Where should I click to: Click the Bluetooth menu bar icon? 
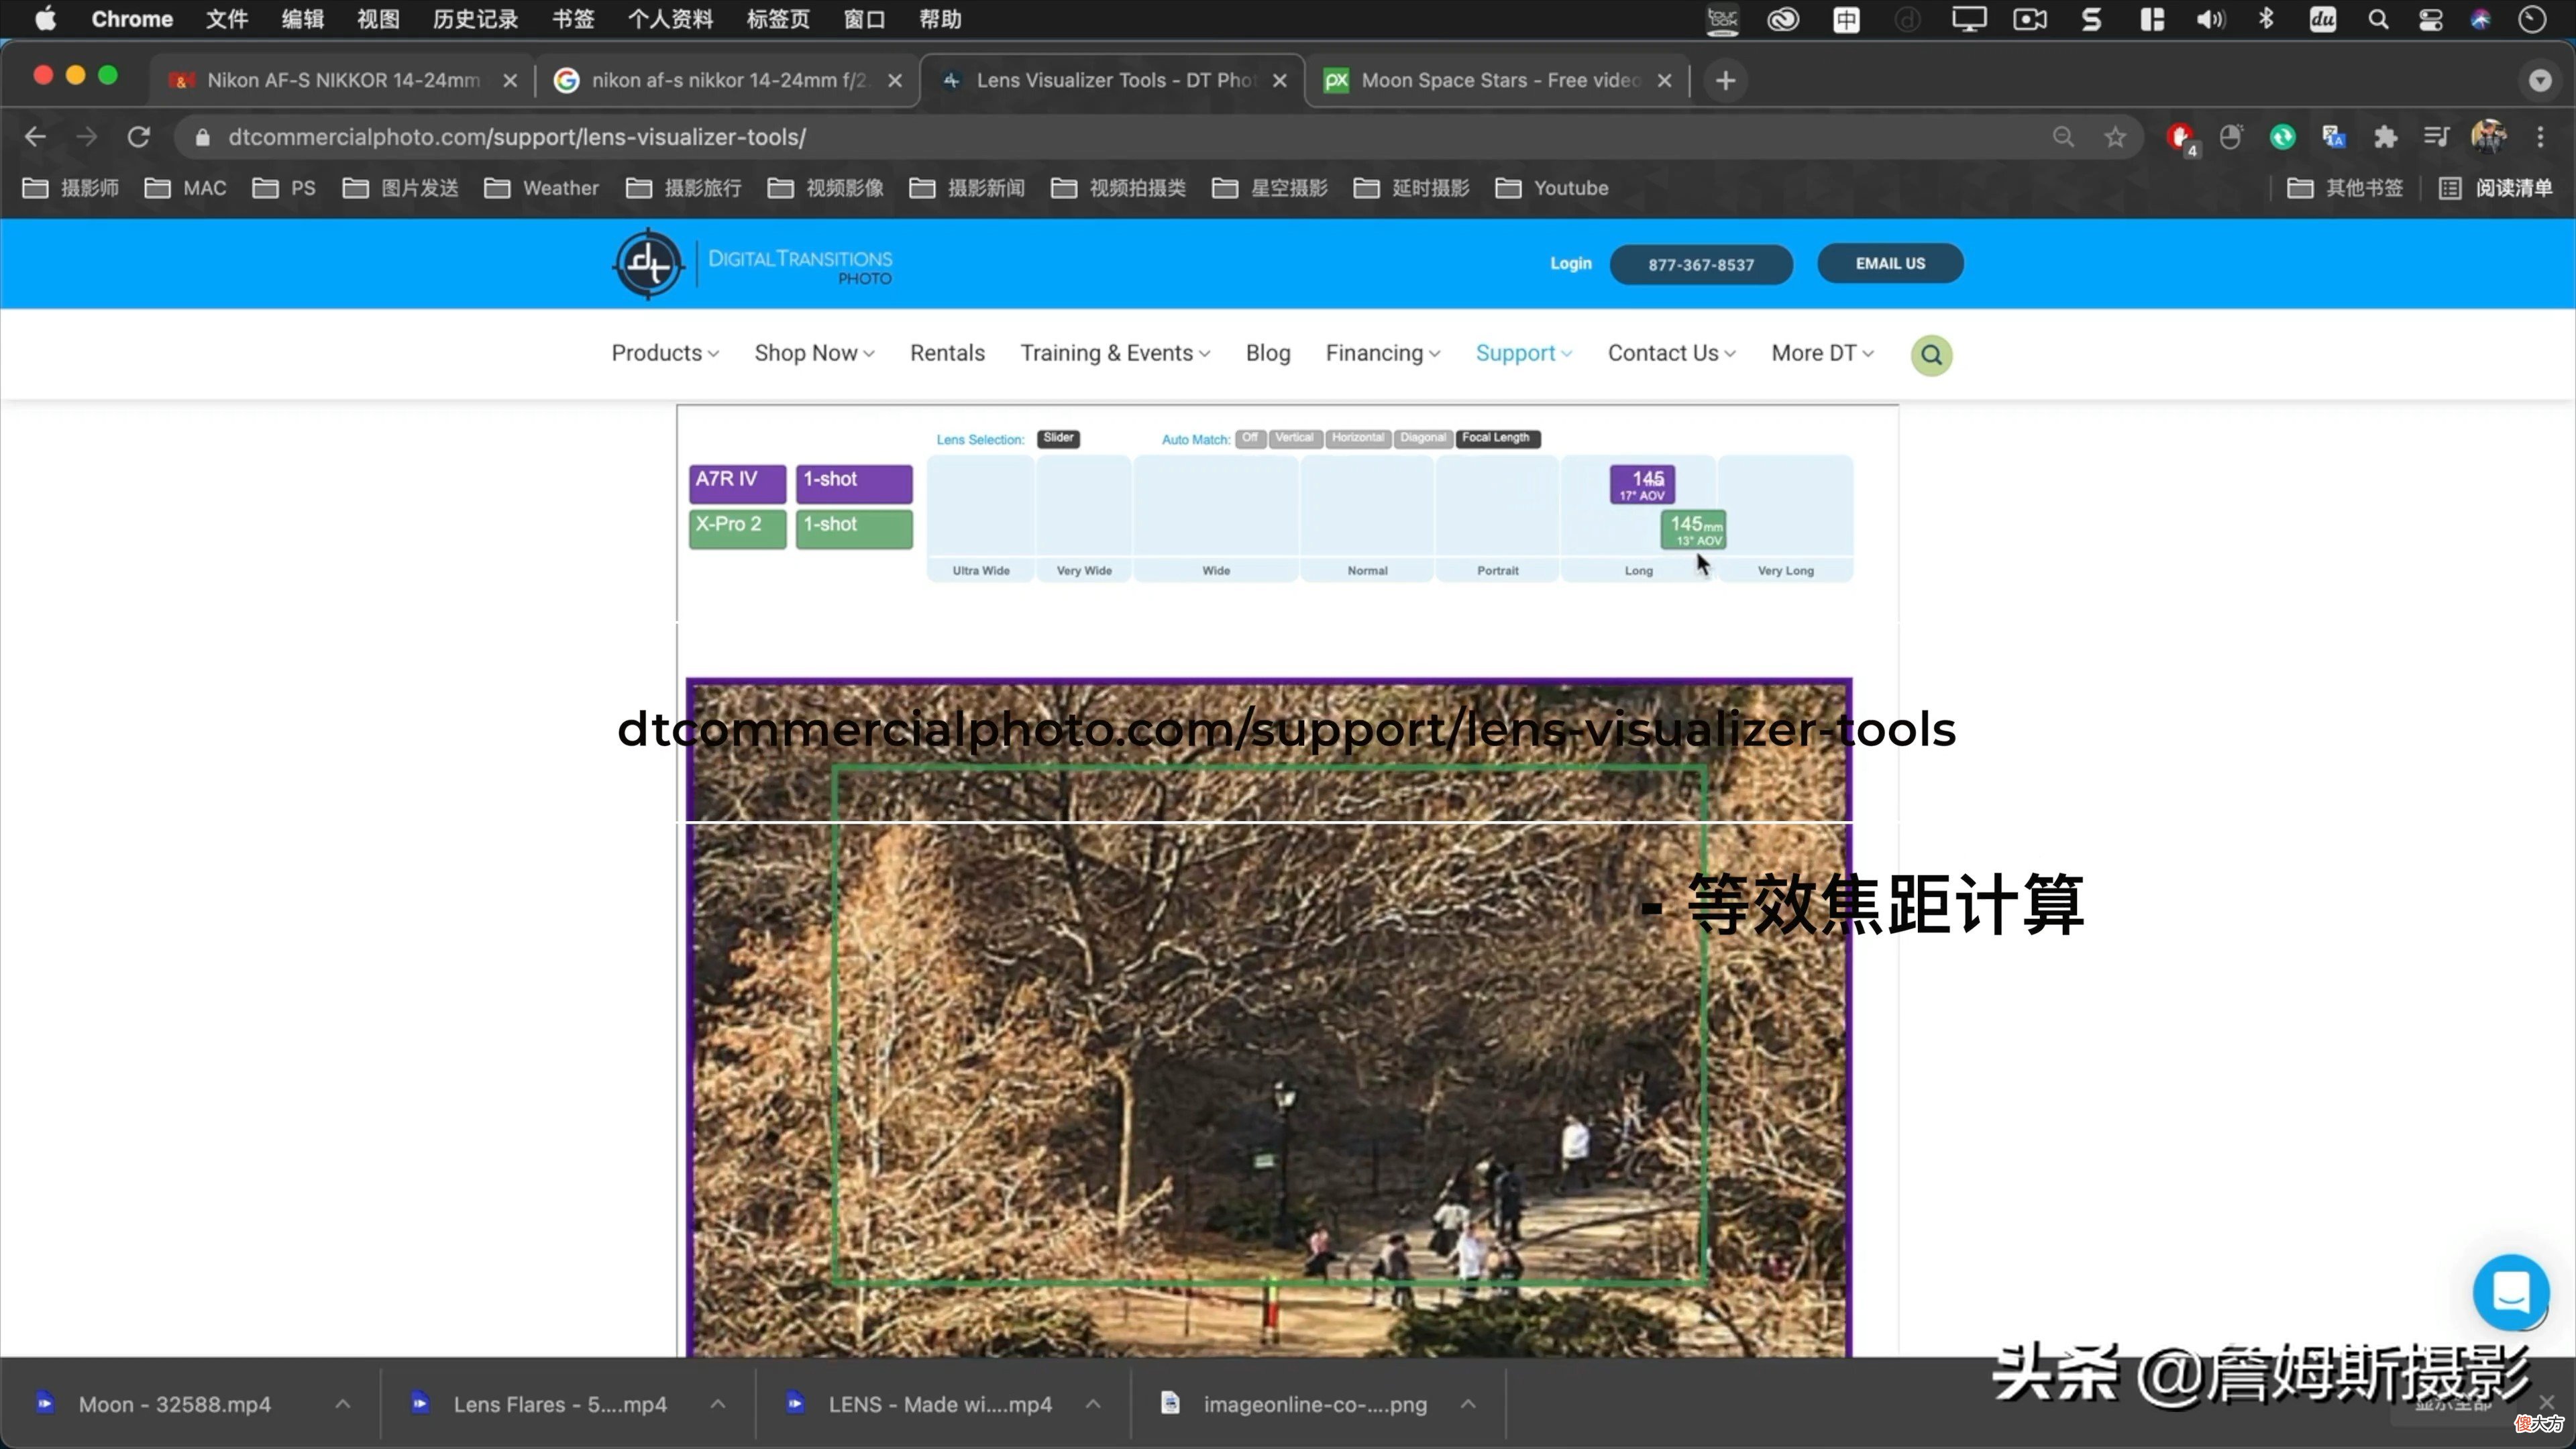[2266, 19]
